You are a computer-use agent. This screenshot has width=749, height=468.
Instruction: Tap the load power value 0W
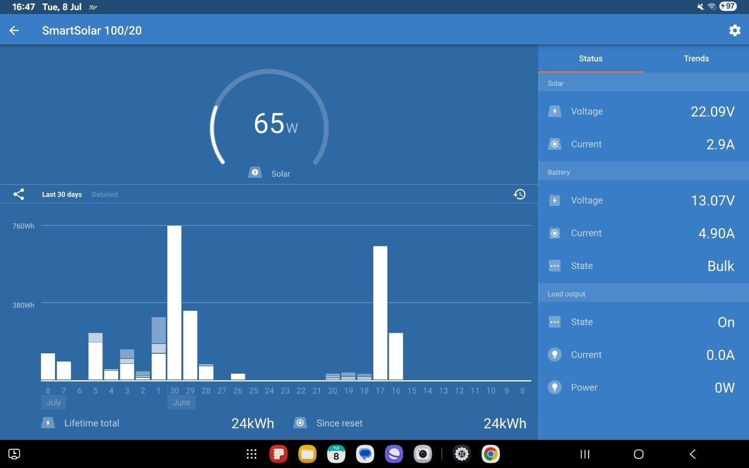[724, 387]
